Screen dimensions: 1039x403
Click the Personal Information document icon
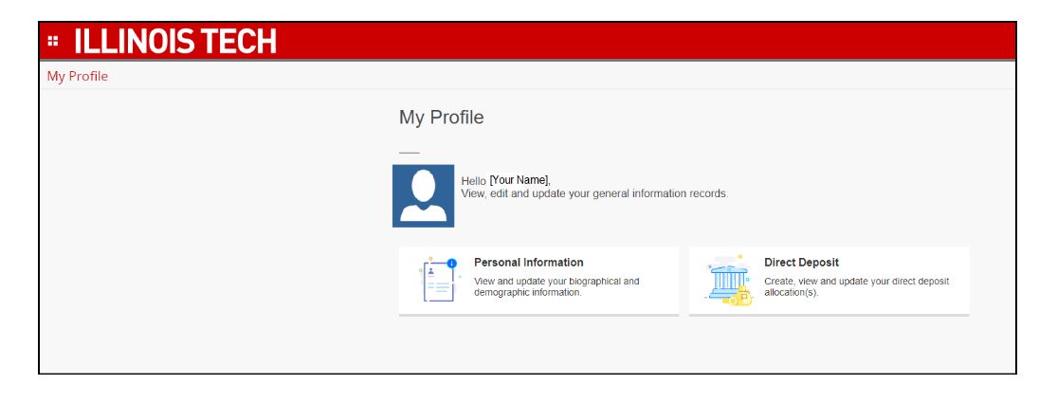click(438, 281)
